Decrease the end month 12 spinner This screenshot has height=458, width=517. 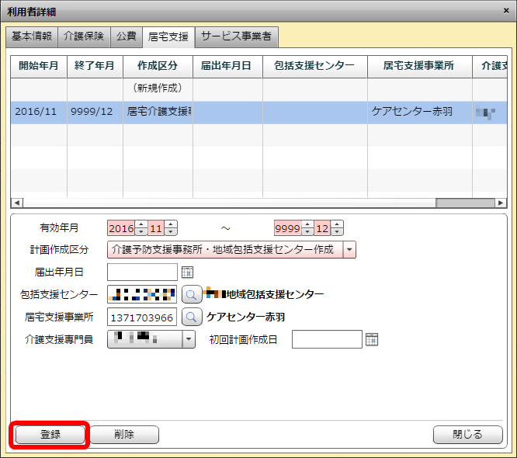(x=338, y=232)
